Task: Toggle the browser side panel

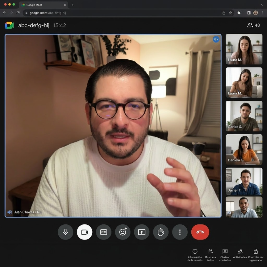Action: (249, 13)
